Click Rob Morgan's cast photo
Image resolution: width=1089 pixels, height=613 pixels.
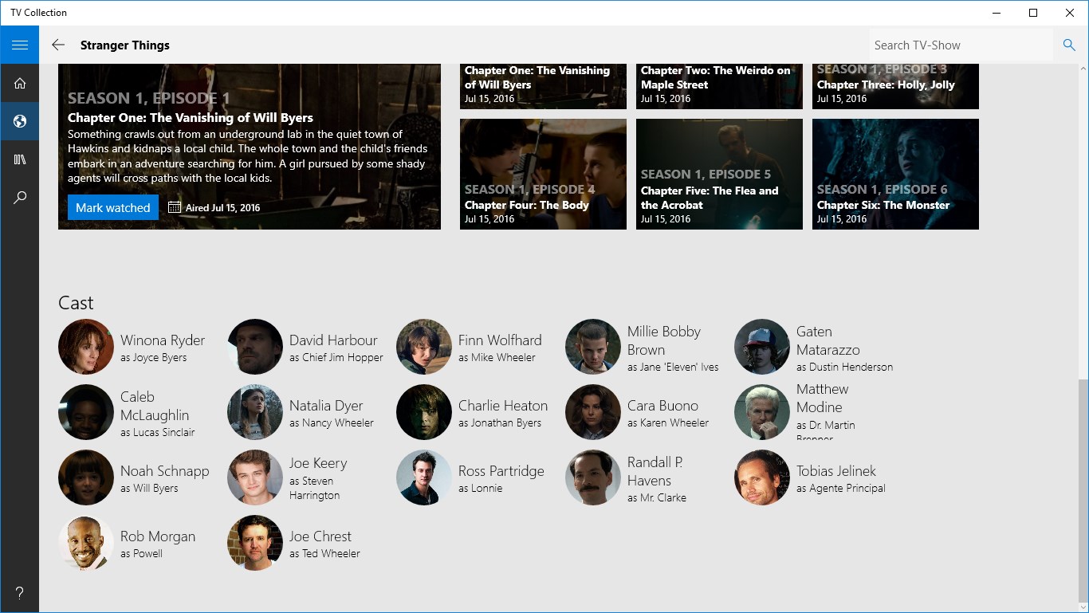click(x=86, y=543)
